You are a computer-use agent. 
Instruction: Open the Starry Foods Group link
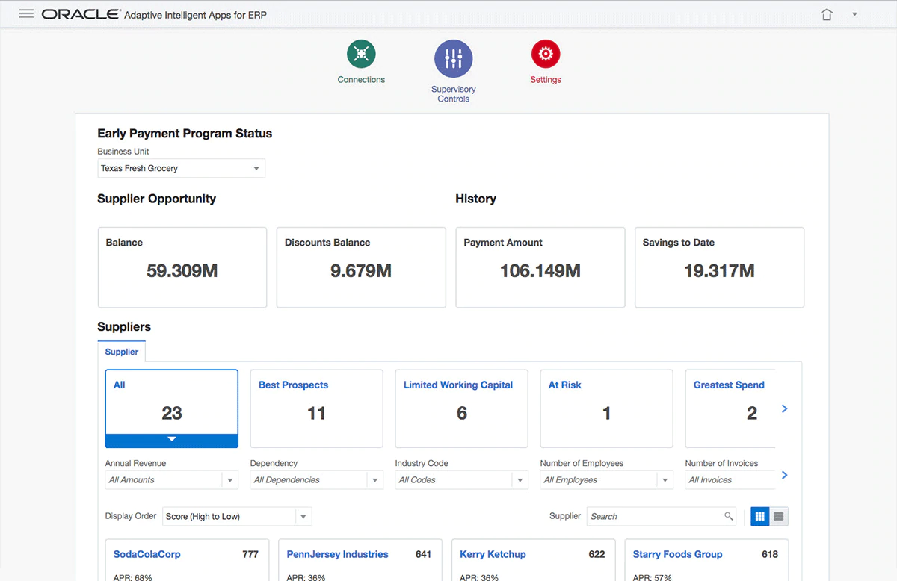[x=677, y=554]
